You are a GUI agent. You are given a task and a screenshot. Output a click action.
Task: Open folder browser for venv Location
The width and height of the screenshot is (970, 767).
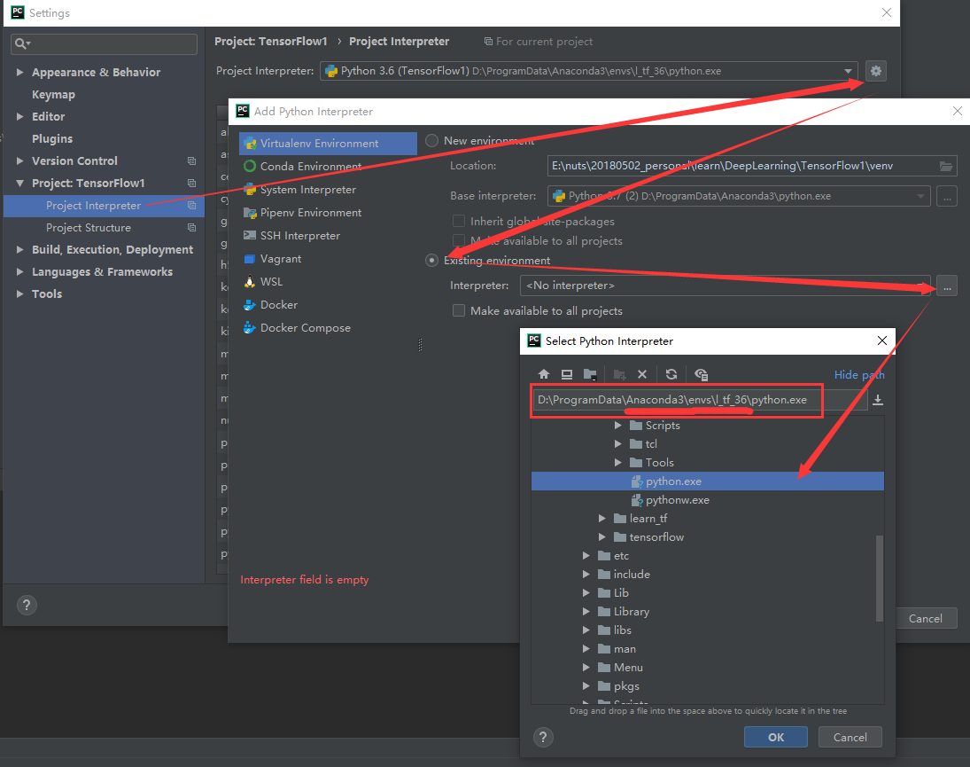coord(946,166)
